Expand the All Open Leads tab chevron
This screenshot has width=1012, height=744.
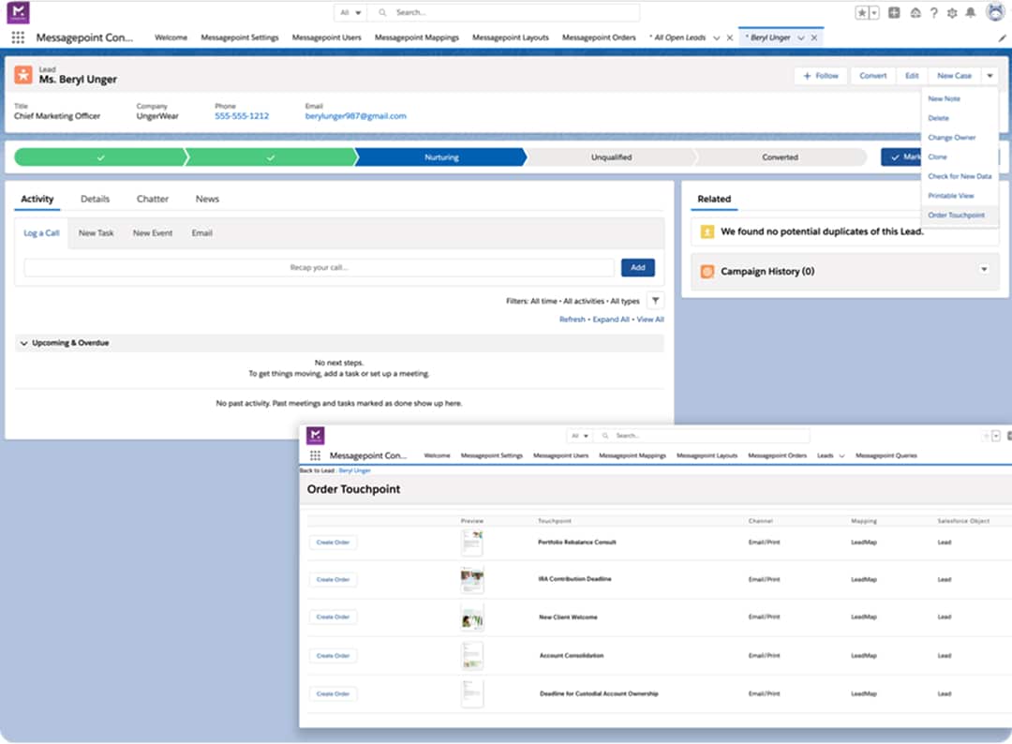(x=717, y=37)
